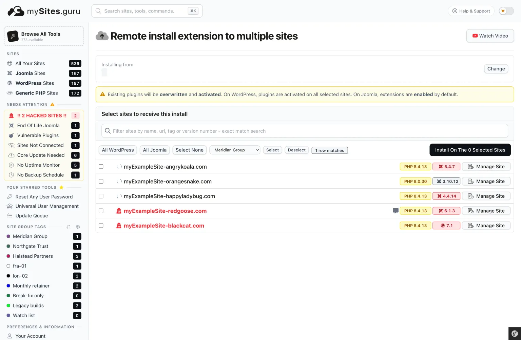The height and width of the screenshot is (340, 521).
Task: Open Watch list tag
Action: 24,316
